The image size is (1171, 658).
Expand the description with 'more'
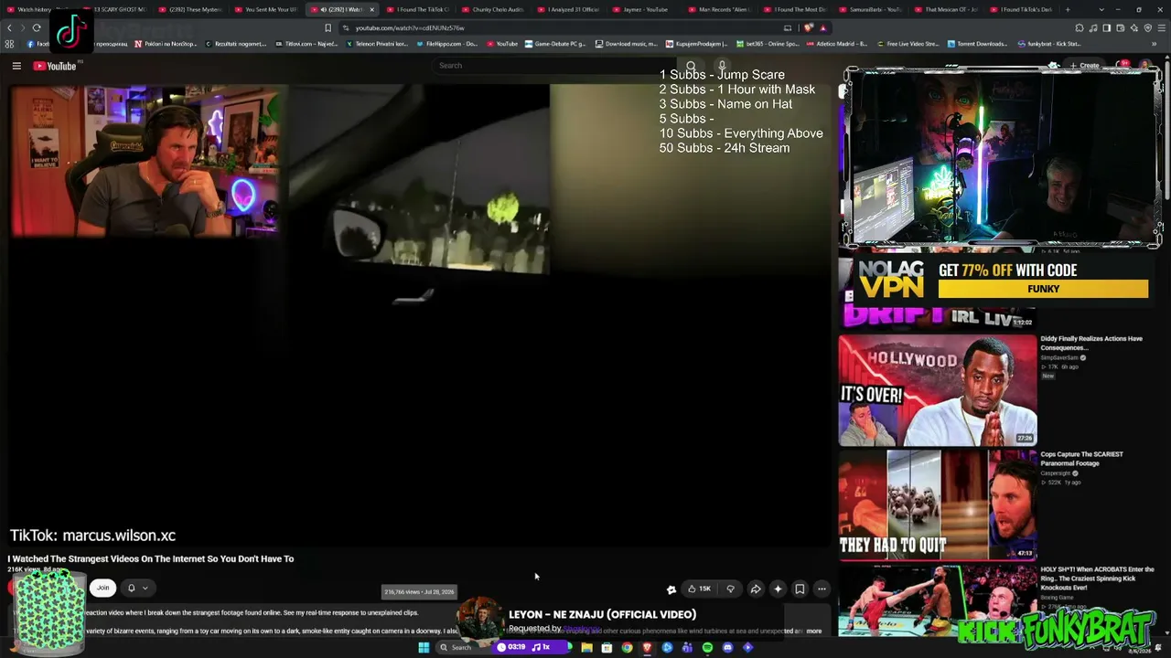tap(814, 631)
